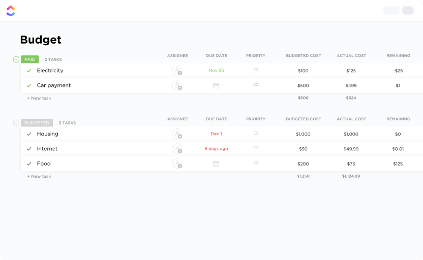Assign someone to the Housing task
Viewport: 423px width, 260px height.
177,134
